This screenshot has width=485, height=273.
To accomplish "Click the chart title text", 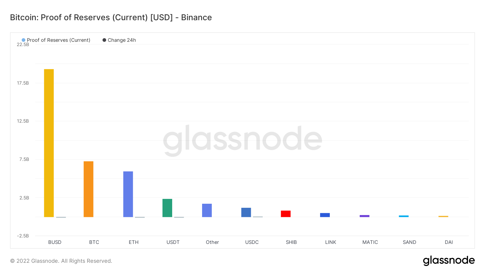I will [111, 18].
